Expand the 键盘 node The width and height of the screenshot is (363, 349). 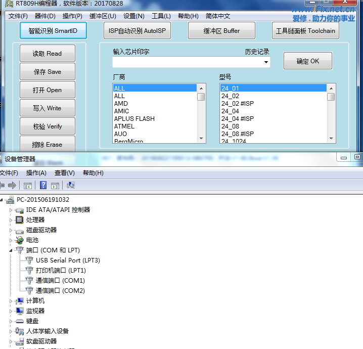click(11, 321)
